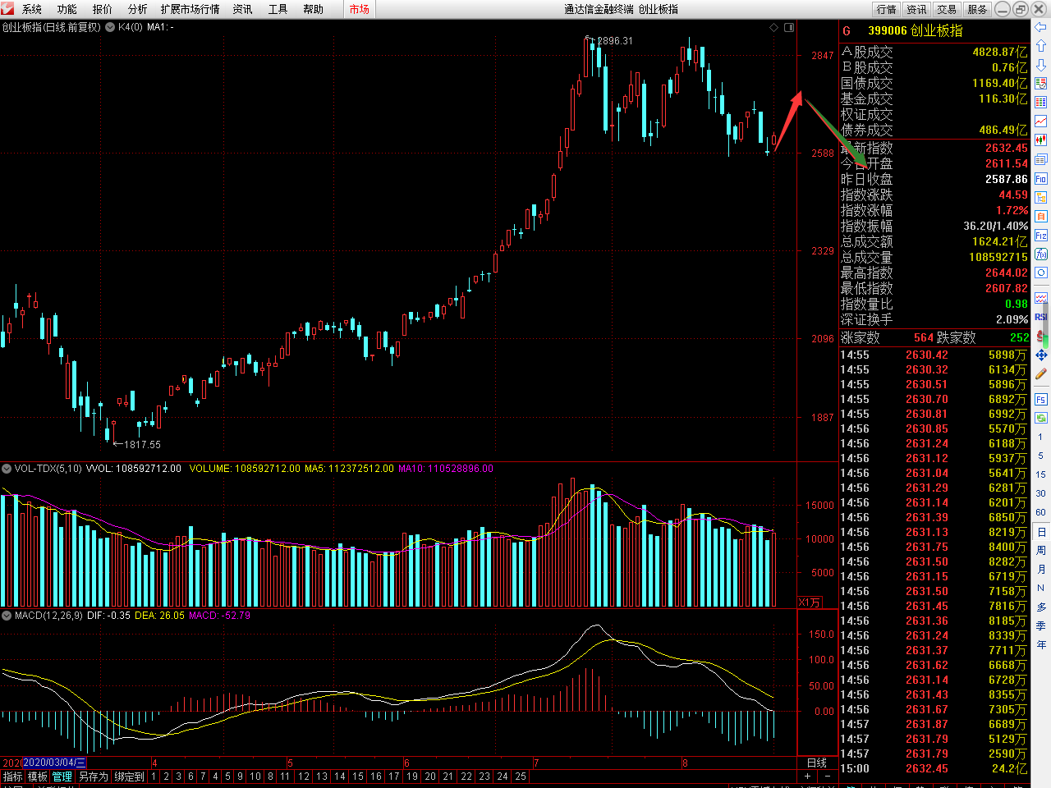Click the down arrow icon in right sidebar
The width and height of the screenshot is (1051, 788).
[x=1040, y=65]
